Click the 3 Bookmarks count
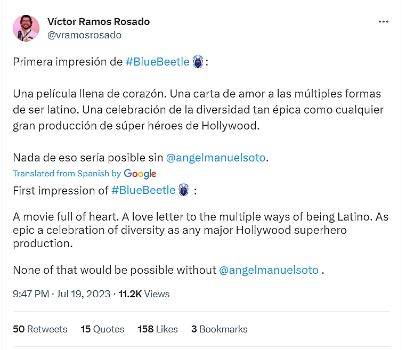406x350 pixels. (220, 329)
